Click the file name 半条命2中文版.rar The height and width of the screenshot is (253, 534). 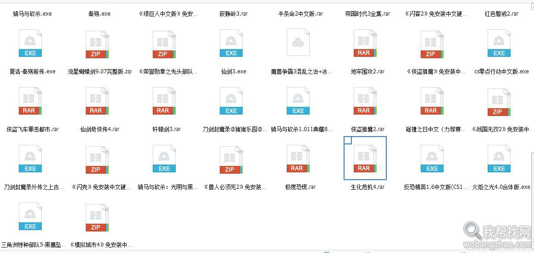[300, 14]
